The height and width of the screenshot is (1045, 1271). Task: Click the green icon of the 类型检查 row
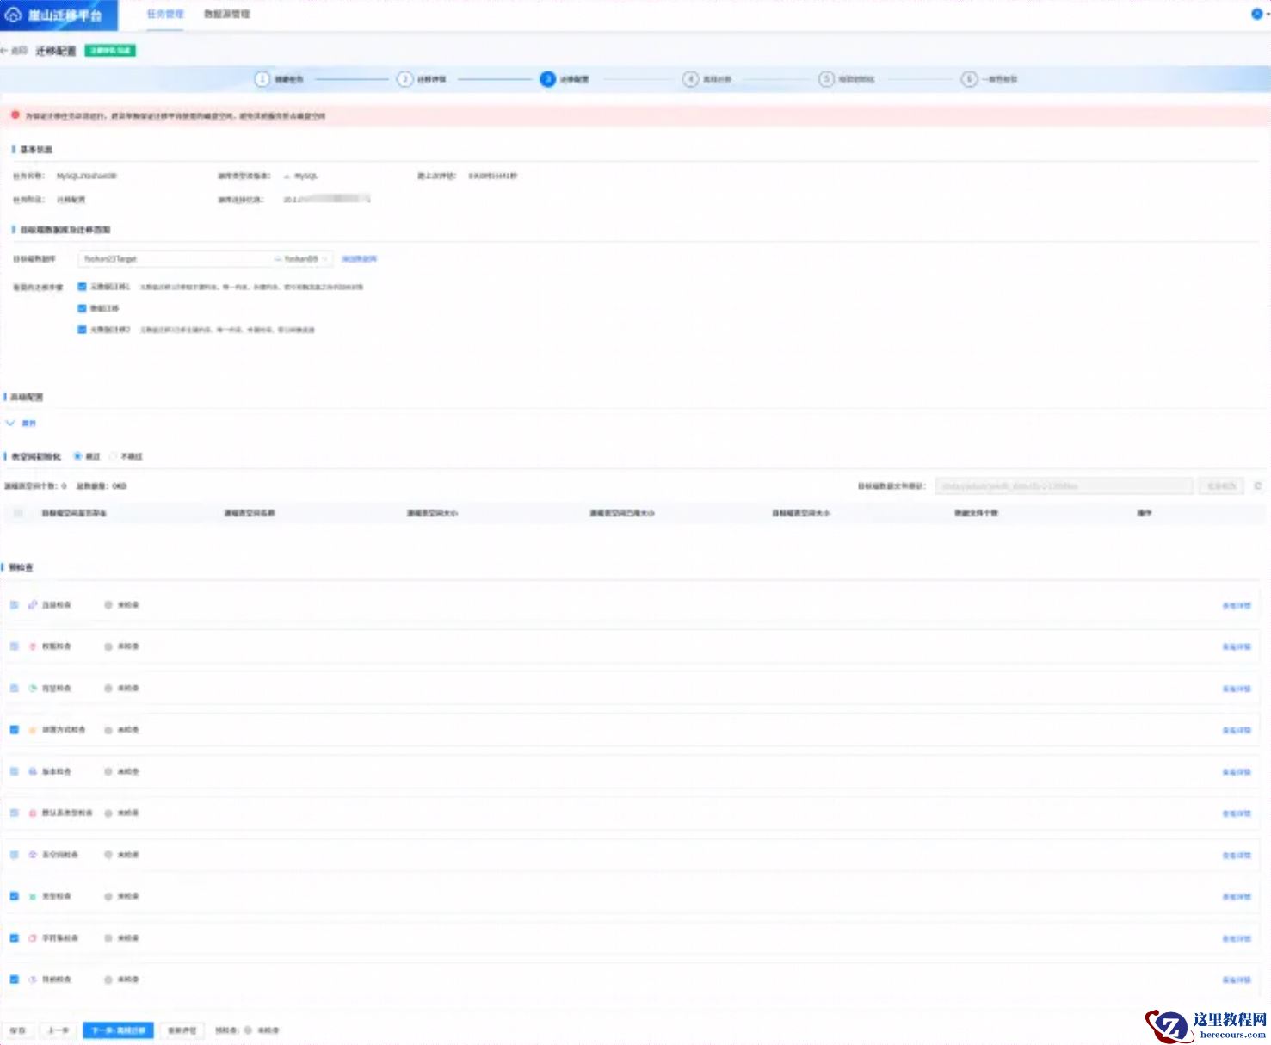point(33,896)
